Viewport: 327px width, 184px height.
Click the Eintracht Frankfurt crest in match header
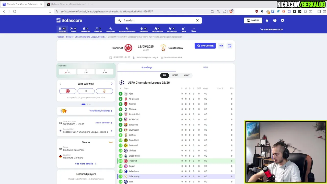[x=128, y=48]
